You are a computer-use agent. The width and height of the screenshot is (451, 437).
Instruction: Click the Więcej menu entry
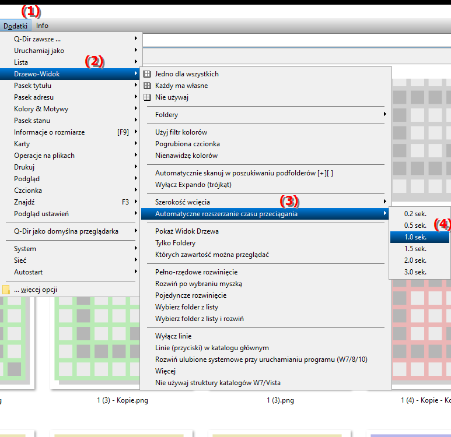[265, 371]
